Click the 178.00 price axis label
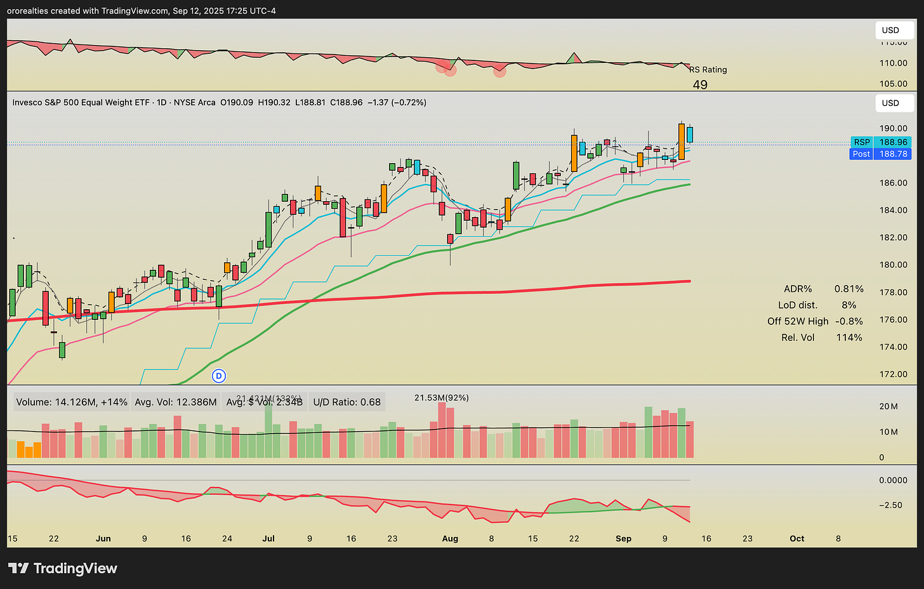This screenshot has width=924, height=589. (893, 292)
